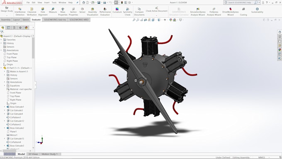Open the FeatureManager design tree tab
282x159 pixels.
point(3,27)
